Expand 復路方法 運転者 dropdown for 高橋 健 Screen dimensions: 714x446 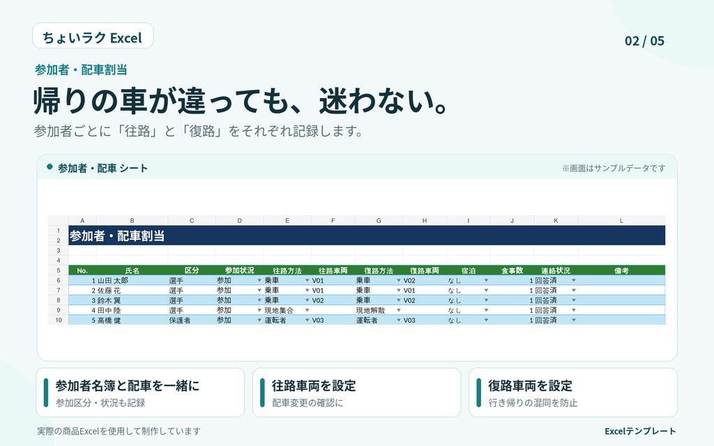[398, 321]
